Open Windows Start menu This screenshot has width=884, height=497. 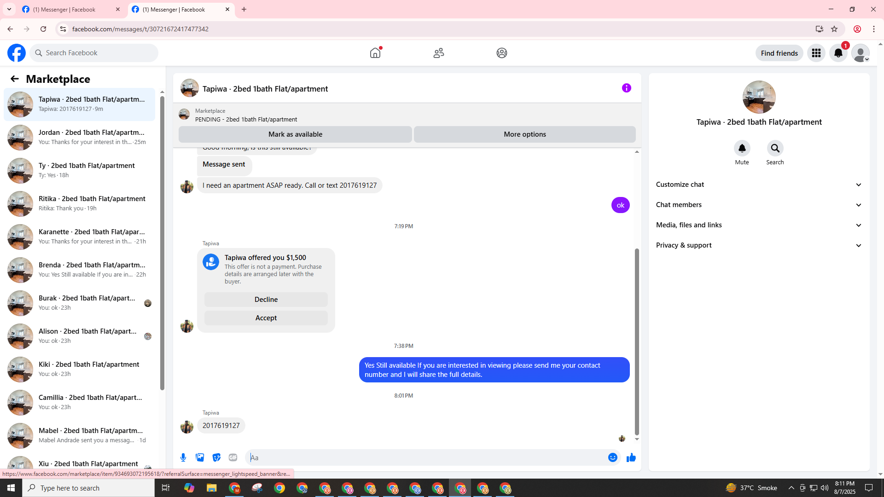pyautogui.click(x=11, y=488)
